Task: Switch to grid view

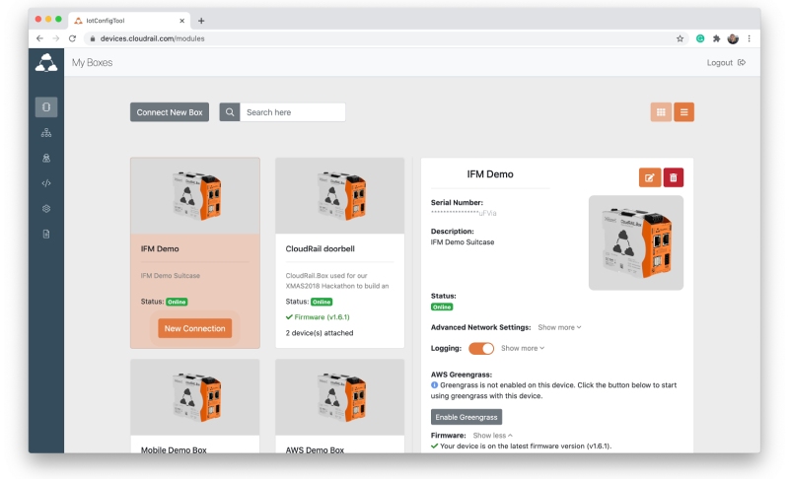Action: (661, 112)
